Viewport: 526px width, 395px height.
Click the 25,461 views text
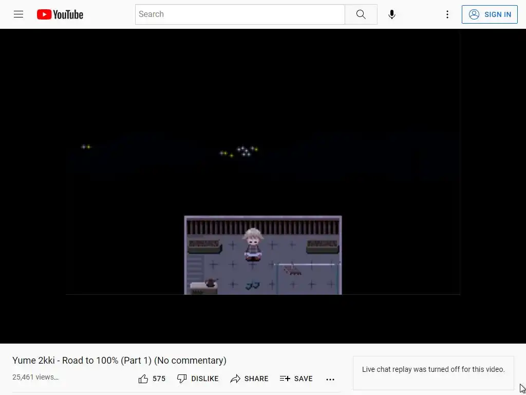click(35, 377)
